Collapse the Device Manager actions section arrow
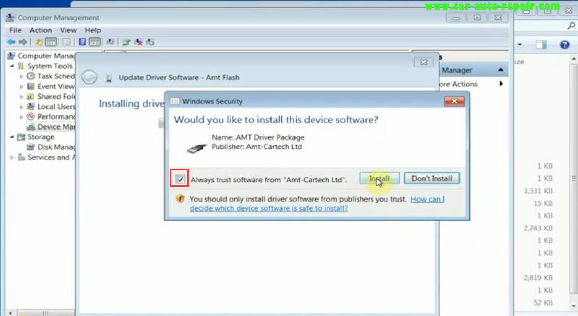 501,69
